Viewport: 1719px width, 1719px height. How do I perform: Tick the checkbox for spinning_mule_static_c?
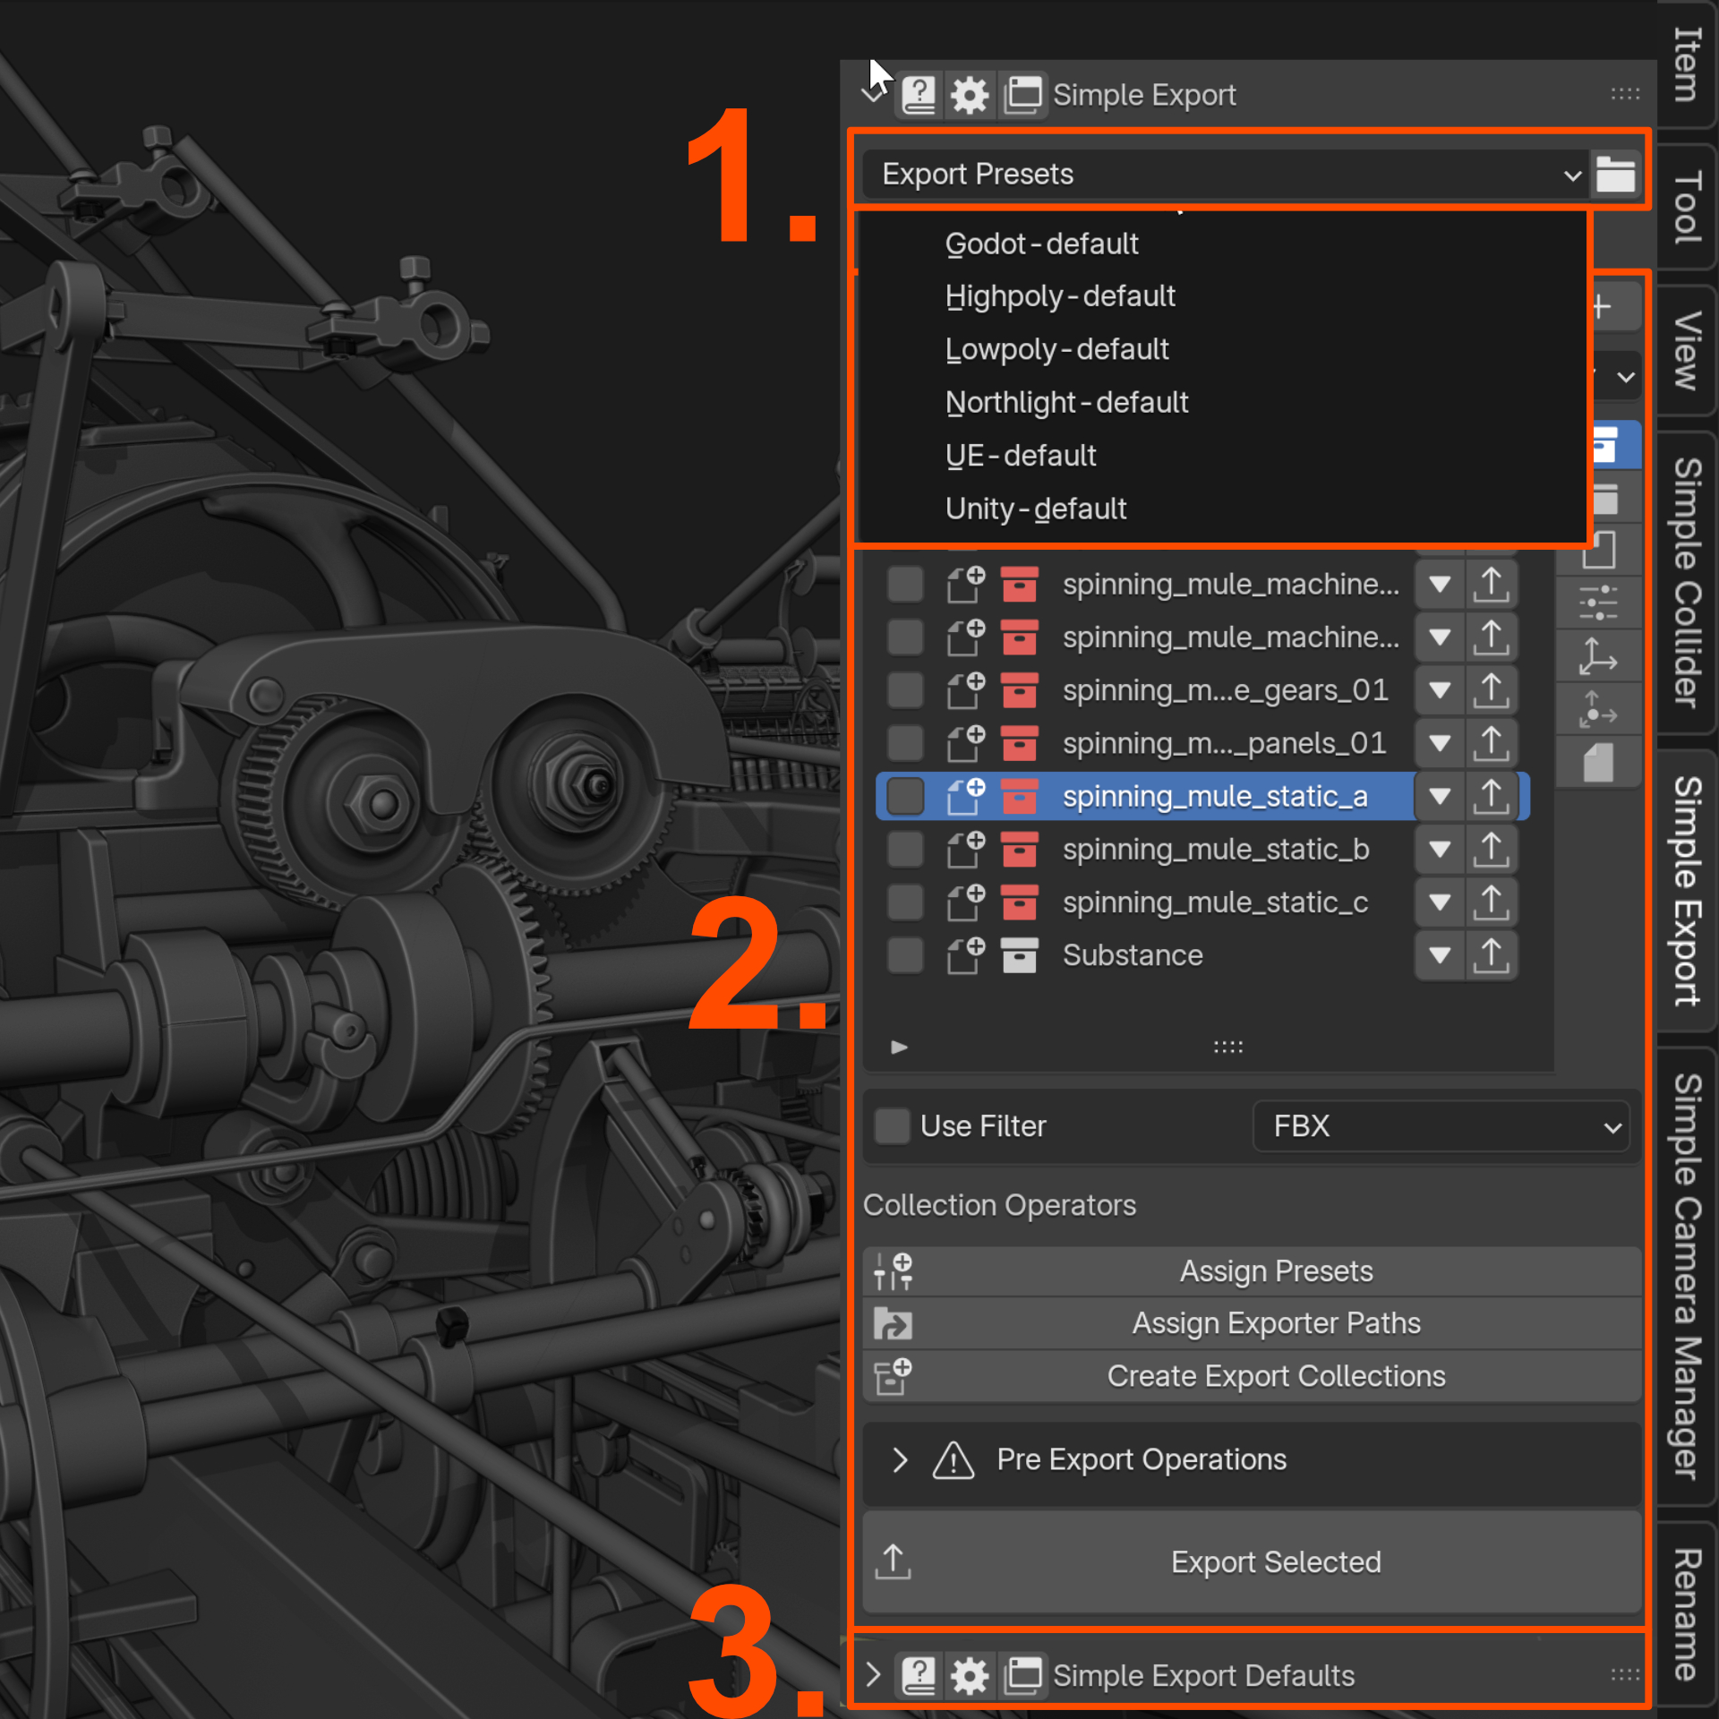[x=905, y=902]
